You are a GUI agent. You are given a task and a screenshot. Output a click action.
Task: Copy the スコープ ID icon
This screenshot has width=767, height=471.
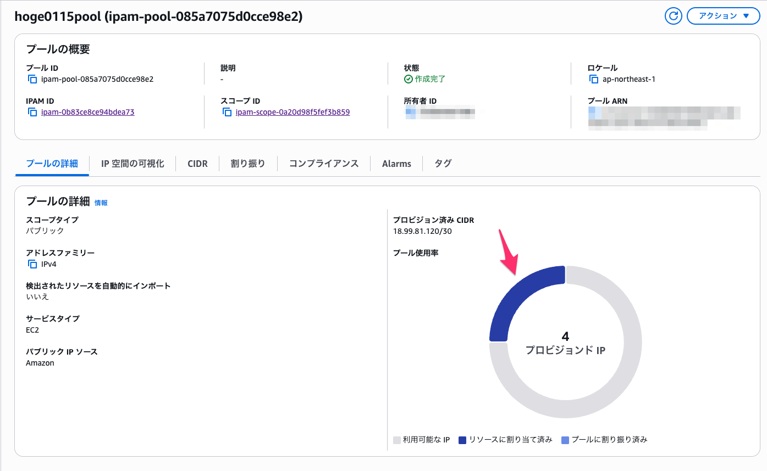coord(227,112)
